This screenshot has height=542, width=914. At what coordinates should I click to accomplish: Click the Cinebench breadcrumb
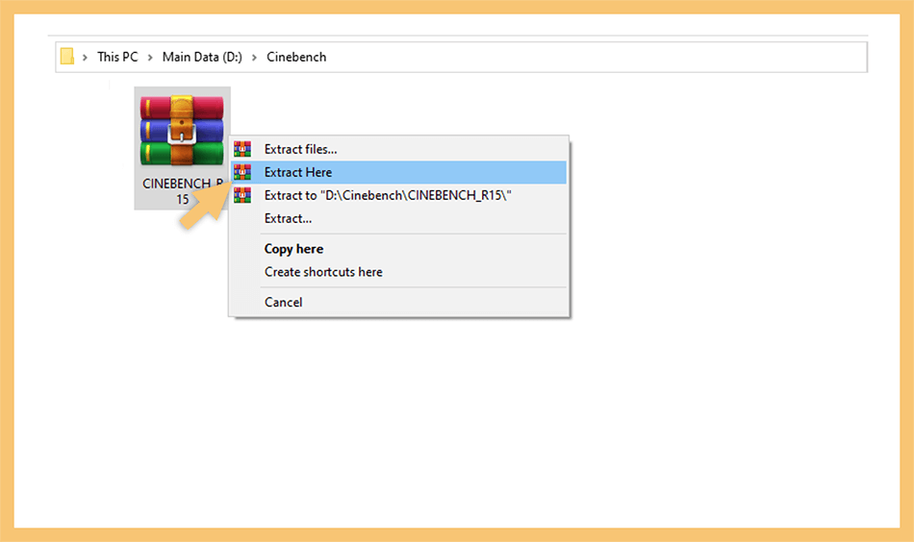coord(296,57)
